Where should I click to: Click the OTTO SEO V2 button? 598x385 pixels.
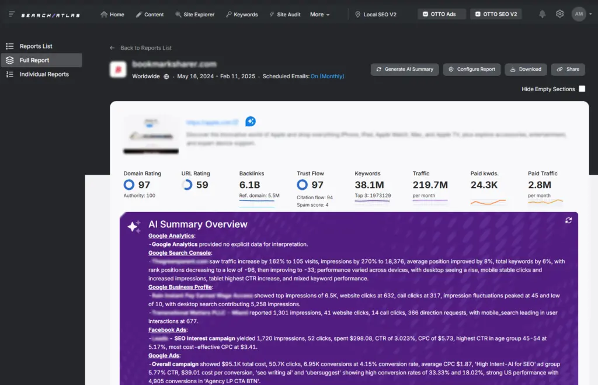tap(496, 14)
